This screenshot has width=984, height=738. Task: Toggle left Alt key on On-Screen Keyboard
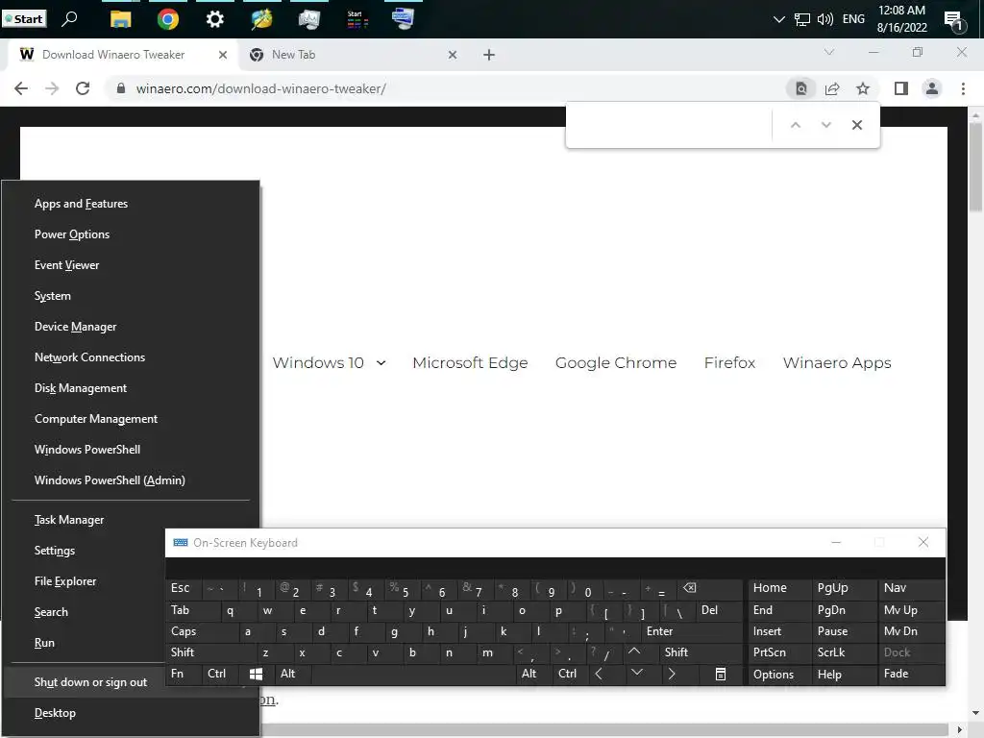[292, 674]
